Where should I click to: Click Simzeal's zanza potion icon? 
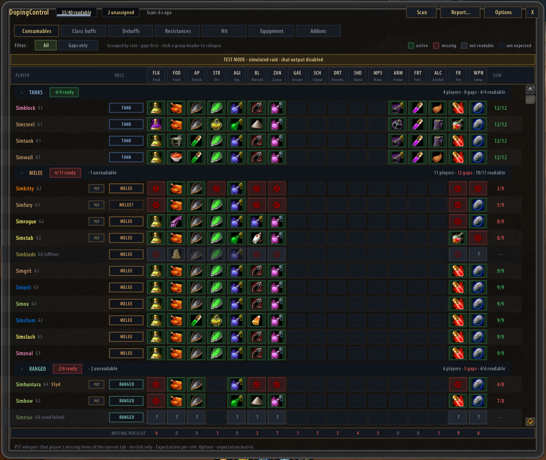click(277, 353)
